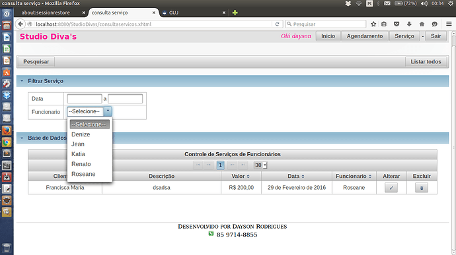Click the browser back arrow button
This screenshot has height=255, width=456.
tap(20, 24)
